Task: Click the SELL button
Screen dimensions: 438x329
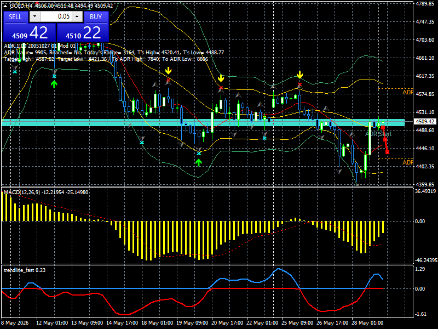Action: tap(15, 17)
